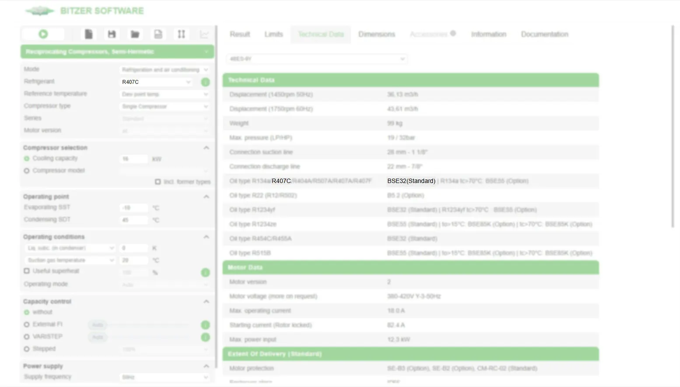Open the Dimensions tab

click(x=377, y=34)
